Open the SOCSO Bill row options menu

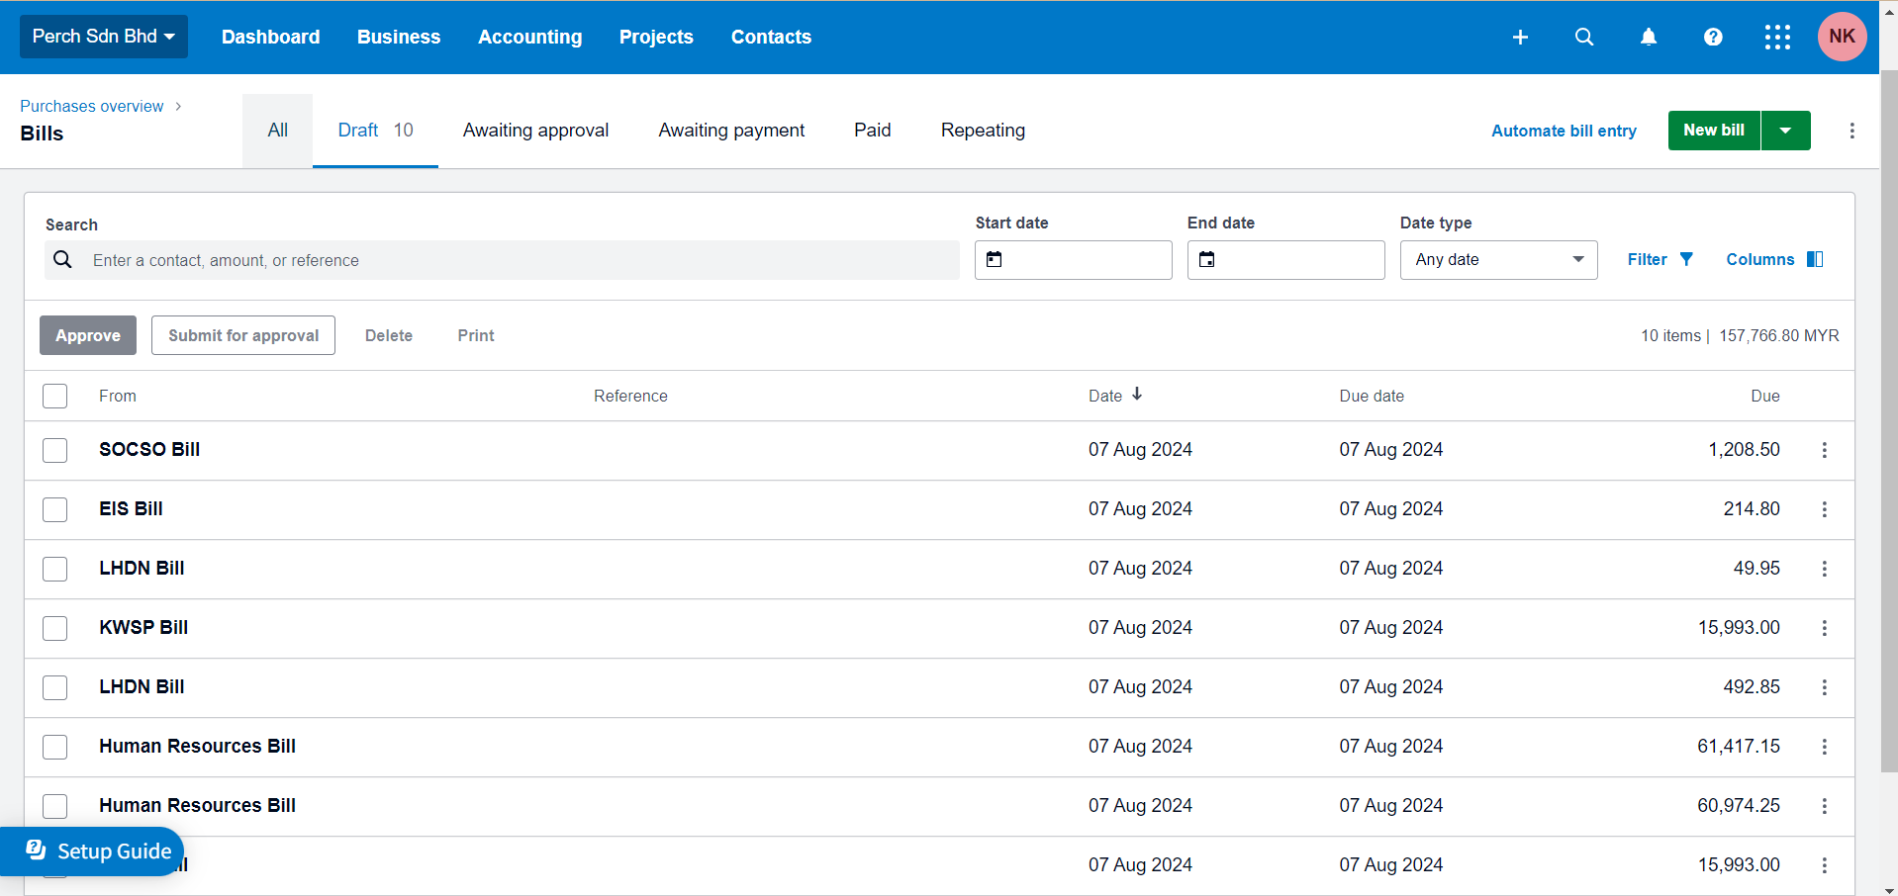pyautogui.click(x=1824, y=450)
